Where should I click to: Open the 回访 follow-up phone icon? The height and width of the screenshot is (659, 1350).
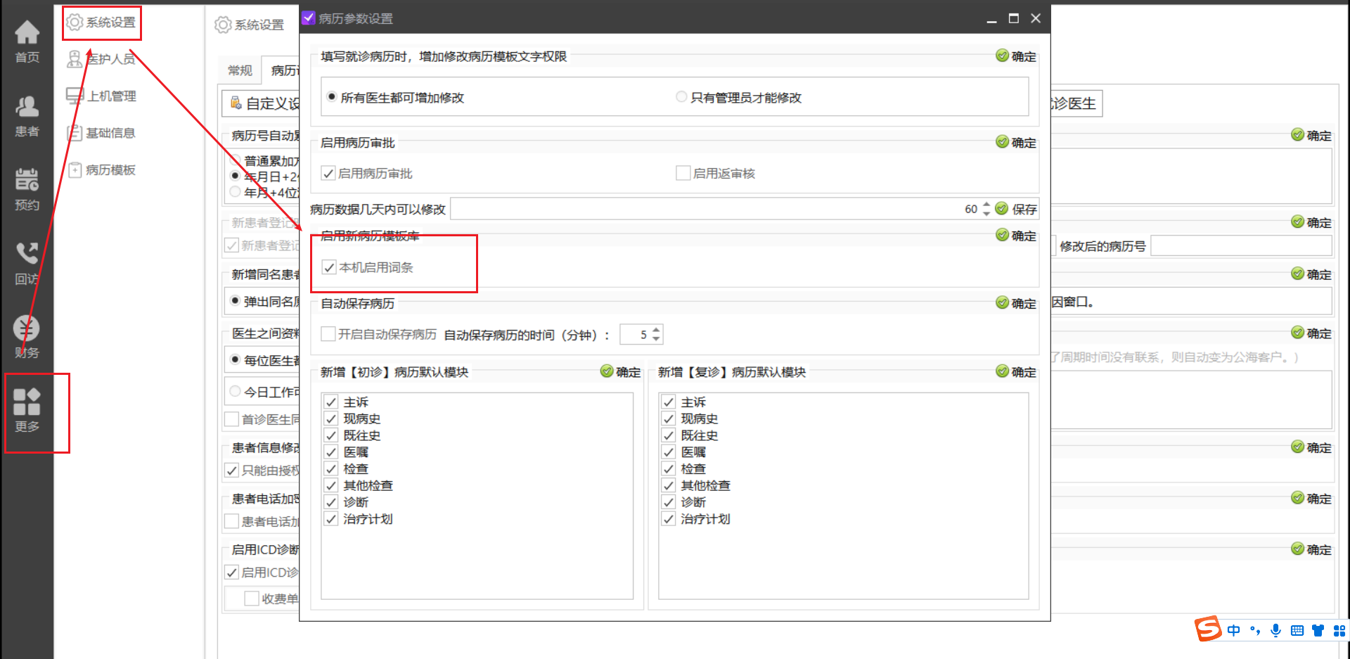click(27, 264)
